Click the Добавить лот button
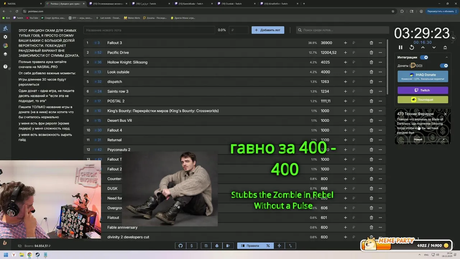This screenshot has width=460, height=259. (268, 30)
